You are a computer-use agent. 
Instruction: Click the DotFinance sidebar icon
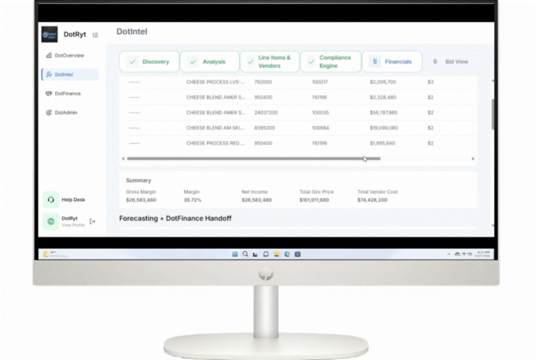49,94
